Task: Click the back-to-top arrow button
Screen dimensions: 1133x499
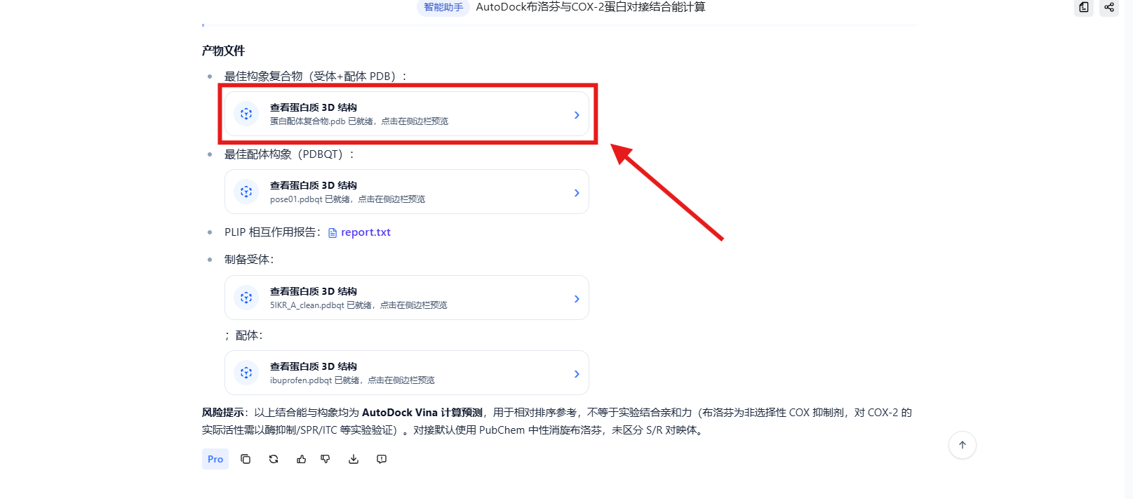Action: 963,445
